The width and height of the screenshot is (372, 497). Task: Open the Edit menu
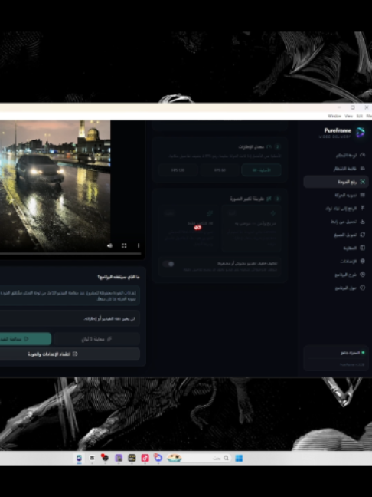coord(359,116)
